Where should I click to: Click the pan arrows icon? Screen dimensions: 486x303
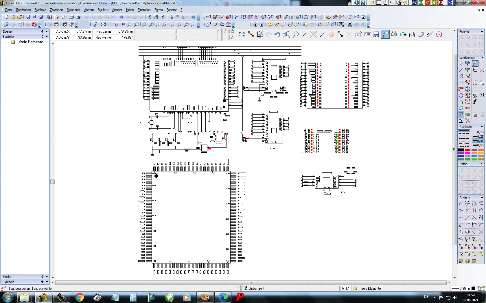(x=116, y=25)
